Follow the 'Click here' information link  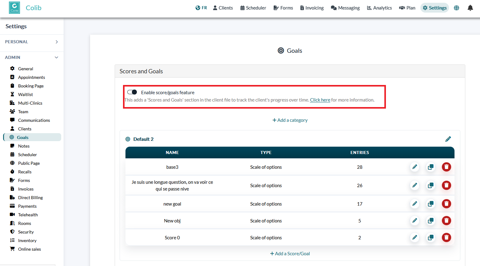pos(320,100)
